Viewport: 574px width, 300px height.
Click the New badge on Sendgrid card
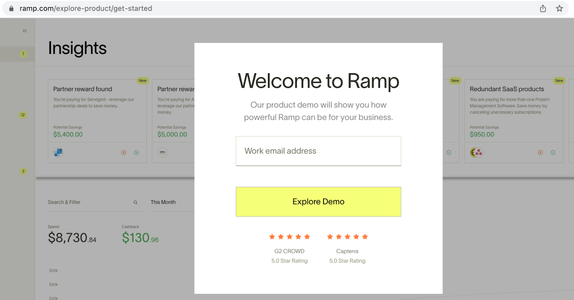(x=142, y=81)
